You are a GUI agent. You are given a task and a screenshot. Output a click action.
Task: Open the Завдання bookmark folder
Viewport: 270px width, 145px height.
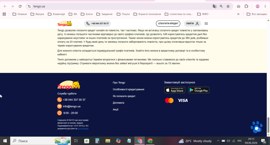(104, 14)
